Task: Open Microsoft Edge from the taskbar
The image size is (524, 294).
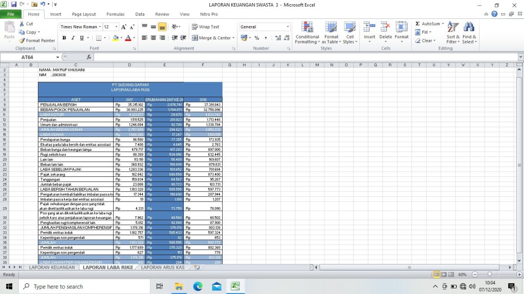Action: (x=198, y=286)
